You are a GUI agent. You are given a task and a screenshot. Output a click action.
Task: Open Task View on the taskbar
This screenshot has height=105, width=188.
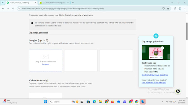click(82, 102)
